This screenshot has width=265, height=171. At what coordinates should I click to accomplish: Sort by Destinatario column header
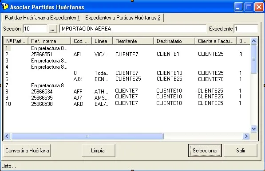pos(174,41)
